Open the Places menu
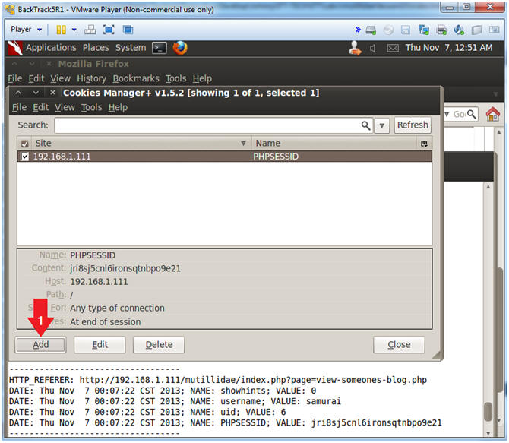Image resolution: width=509 pixels, height=443 pixels. [x=96, y=48]
